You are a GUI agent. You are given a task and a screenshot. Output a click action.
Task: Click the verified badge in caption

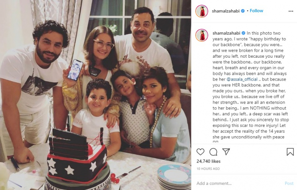tap(244, 33)
